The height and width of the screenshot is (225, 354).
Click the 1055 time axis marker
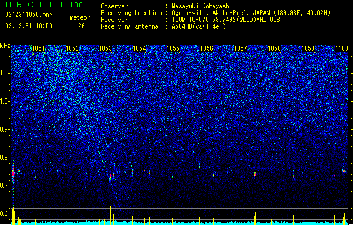pyautogui.click(x=173, y=48)
